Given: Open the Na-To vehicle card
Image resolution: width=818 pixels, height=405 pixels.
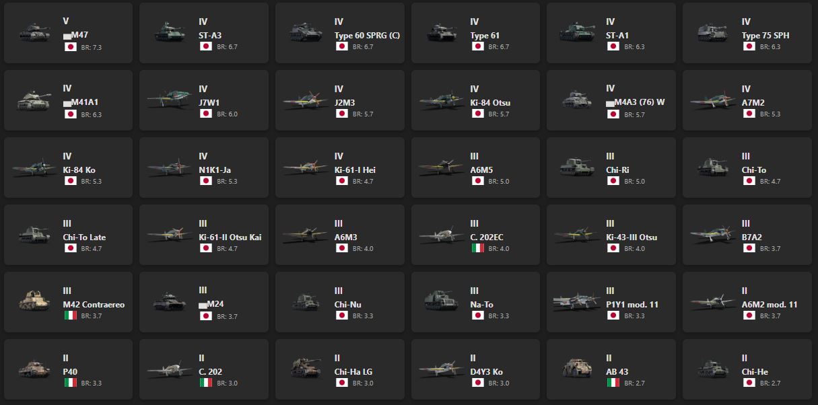Looking at the screenshot, I should (475, 302).
